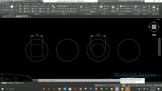This screenshot has width=162, height=91.
Task: Expand the Properties panel
Action: click(121, 14)
